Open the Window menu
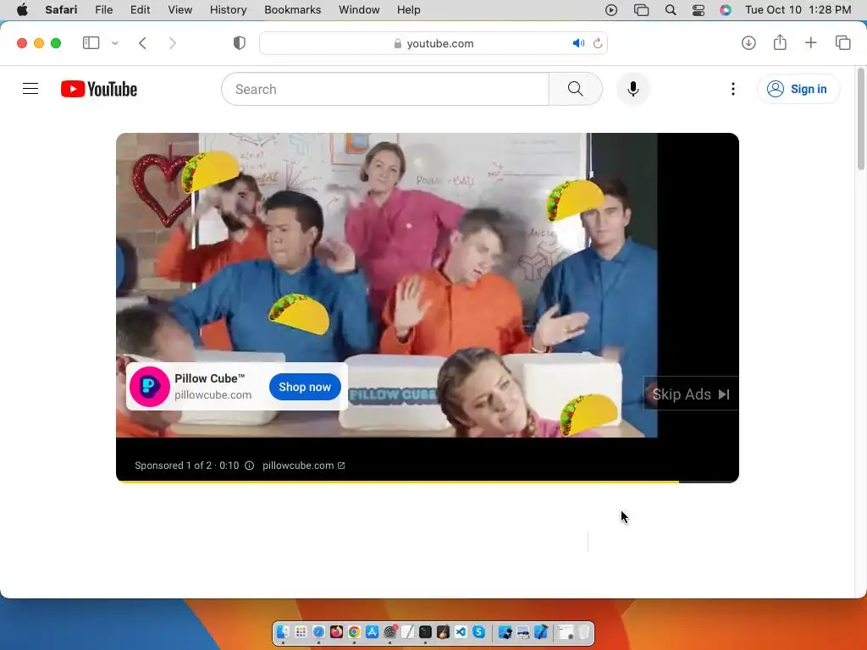 click(359, 10)
